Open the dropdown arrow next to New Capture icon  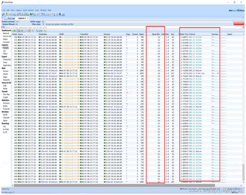[5, 14]
